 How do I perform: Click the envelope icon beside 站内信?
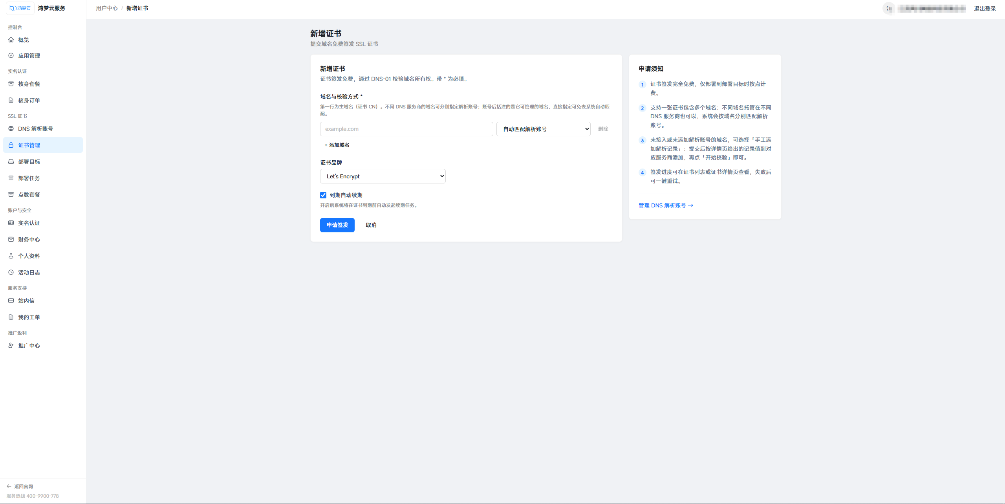[x=11, y=301]
